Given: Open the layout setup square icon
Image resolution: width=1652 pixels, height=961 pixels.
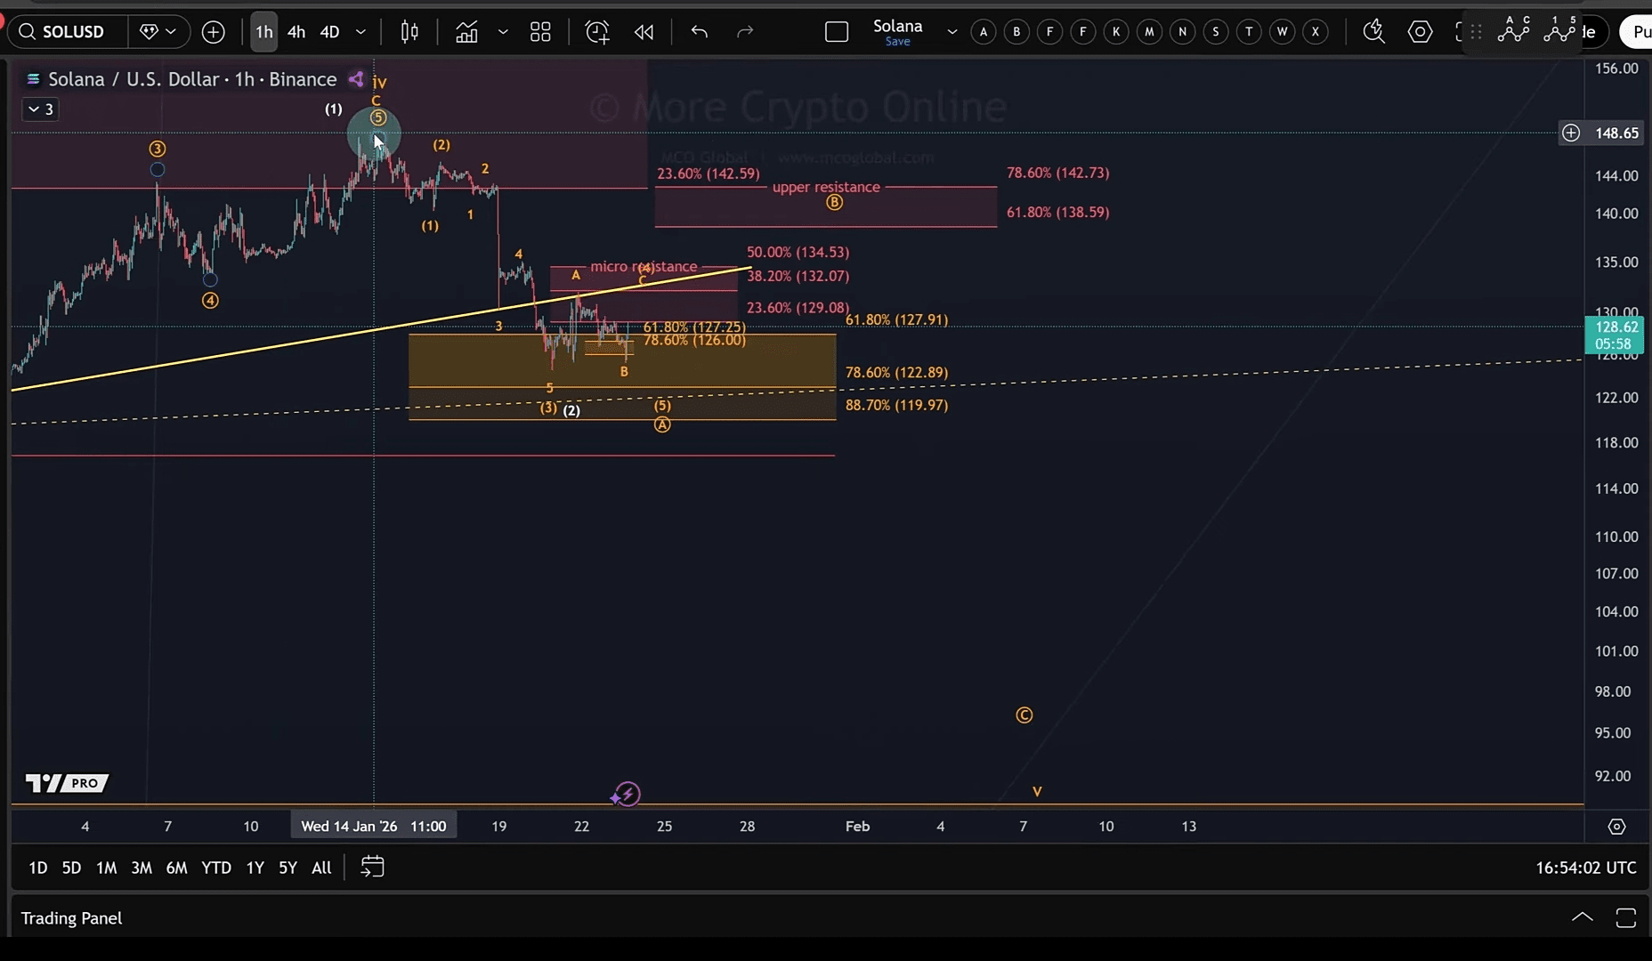Looking at the screenshot, I should point(837,32).
